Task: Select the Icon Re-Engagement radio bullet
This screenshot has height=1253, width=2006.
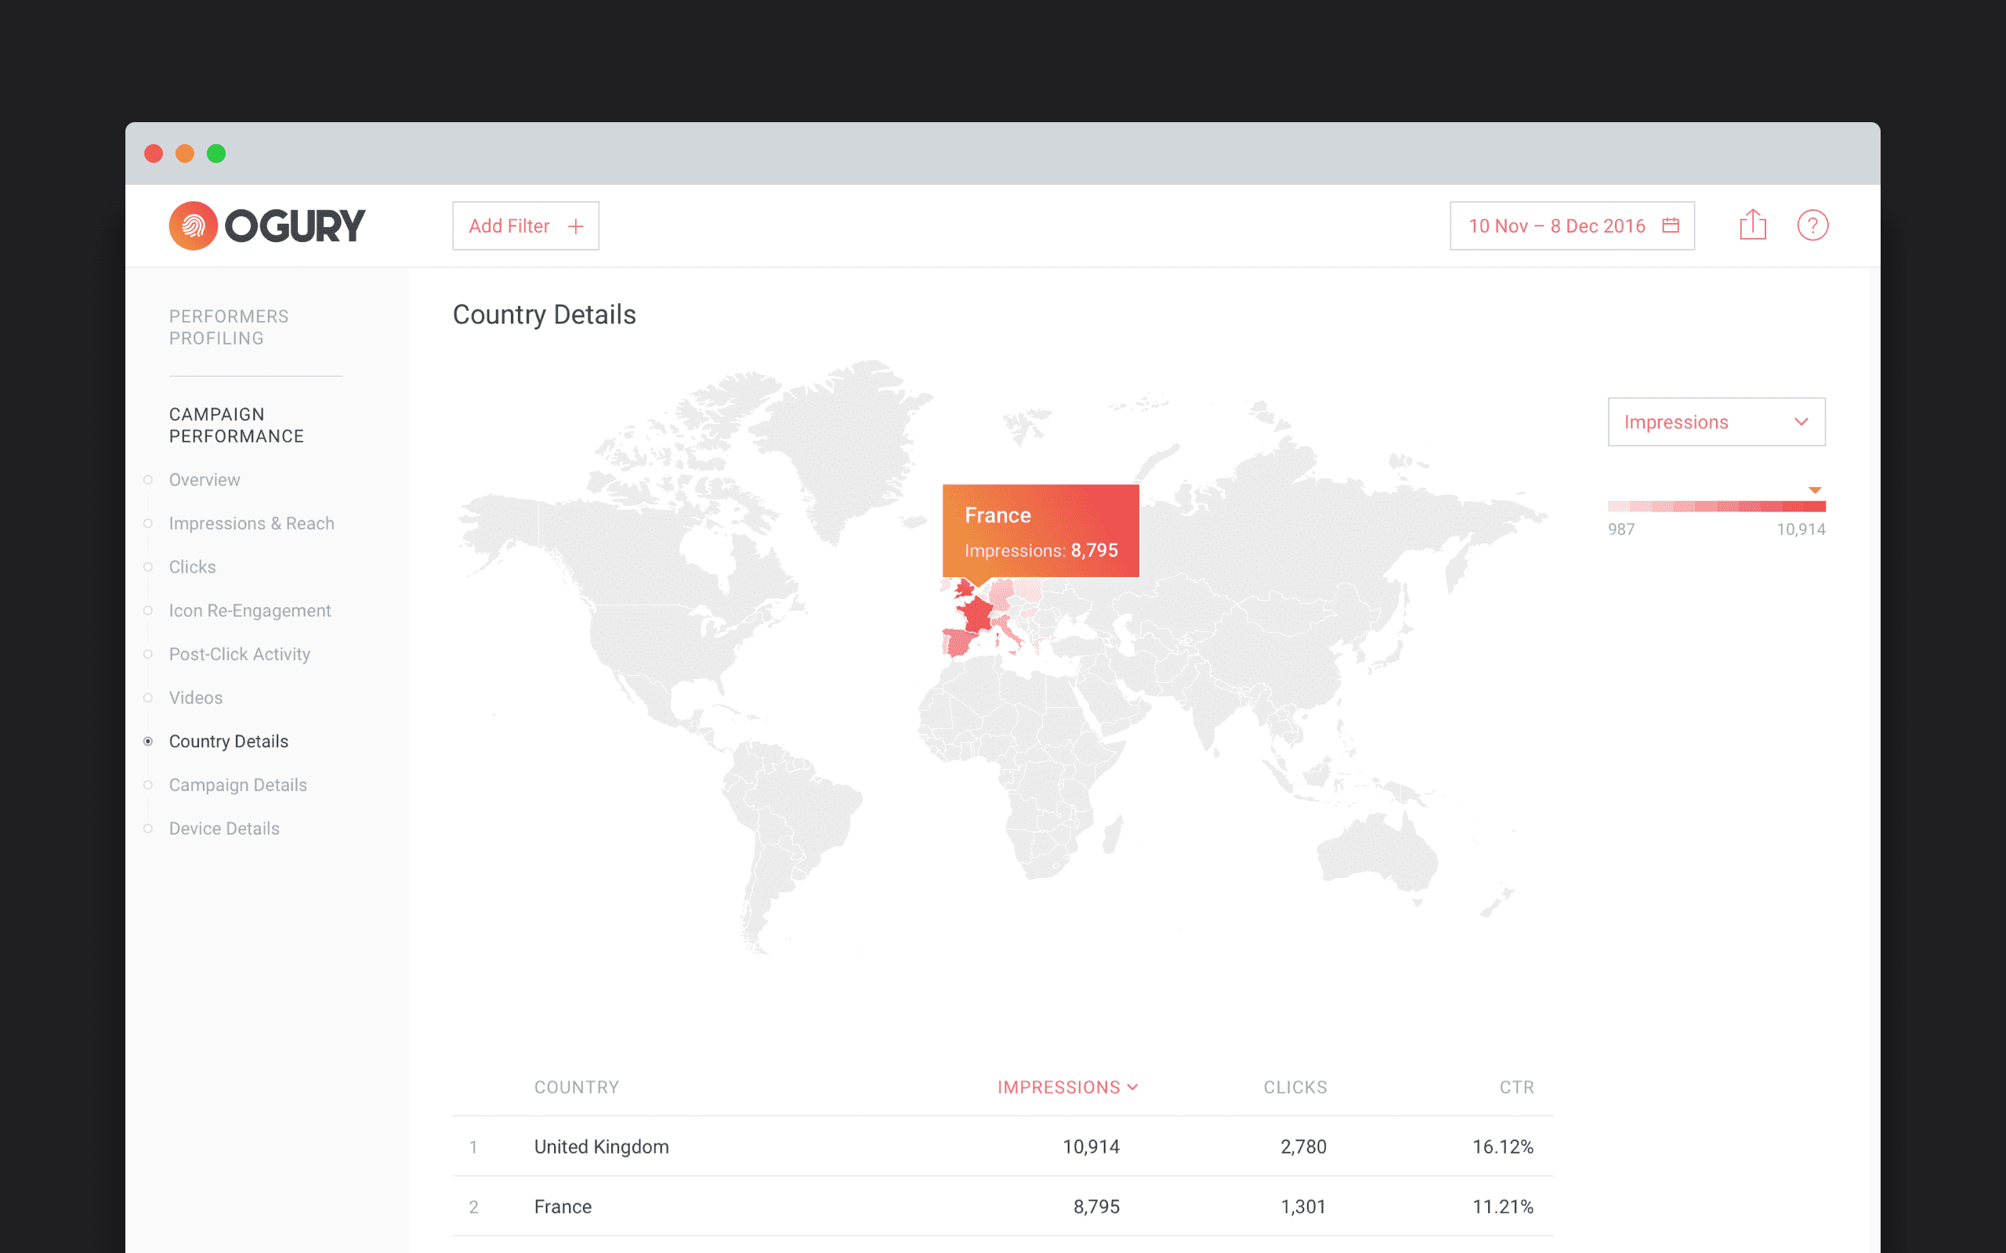Action: (x=147, y=611)
